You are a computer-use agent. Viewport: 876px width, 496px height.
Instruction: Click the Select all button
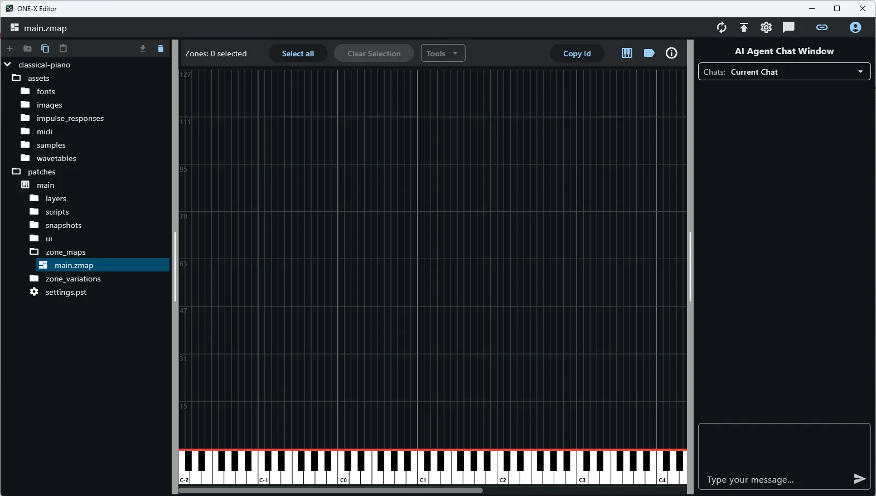[x=298, y=54]
